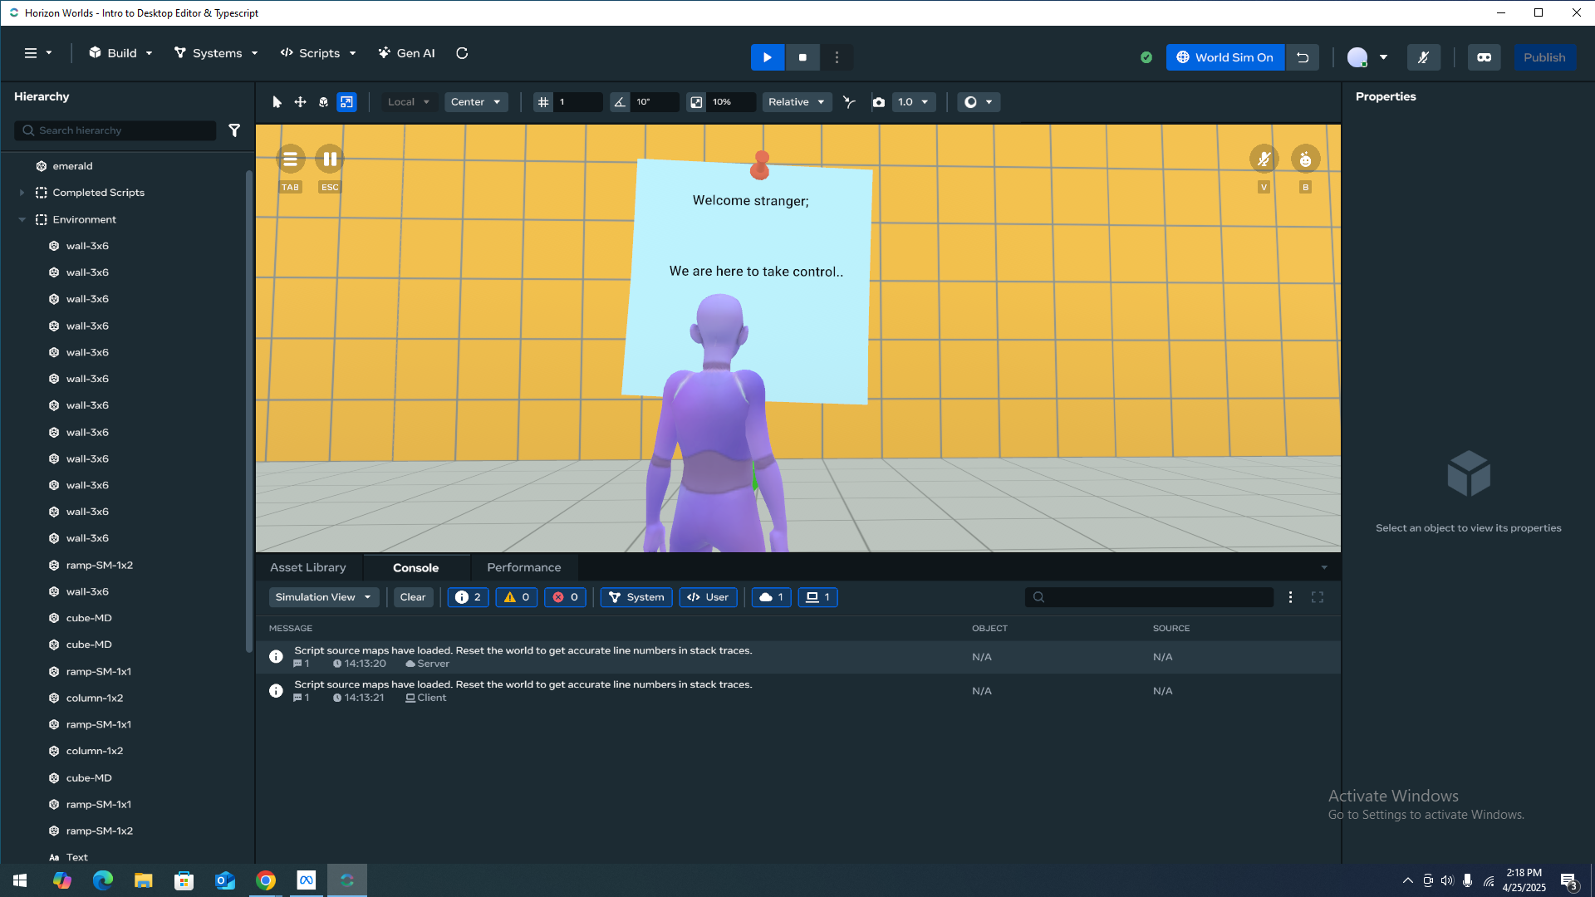The image size is (1595, 897).
Task: Open the Scripts menu
Action: (x=318, y=53)
